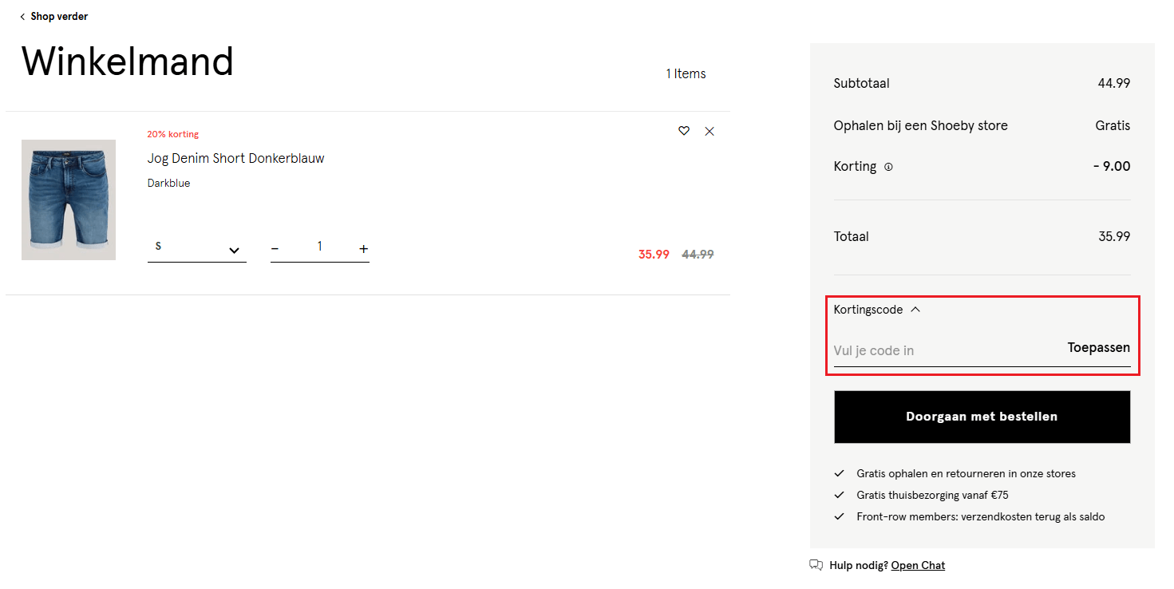Screen dimensions: 1174x589
Task: Remove Jog Denim Short with X icon
Action: (x=710, y=131)
